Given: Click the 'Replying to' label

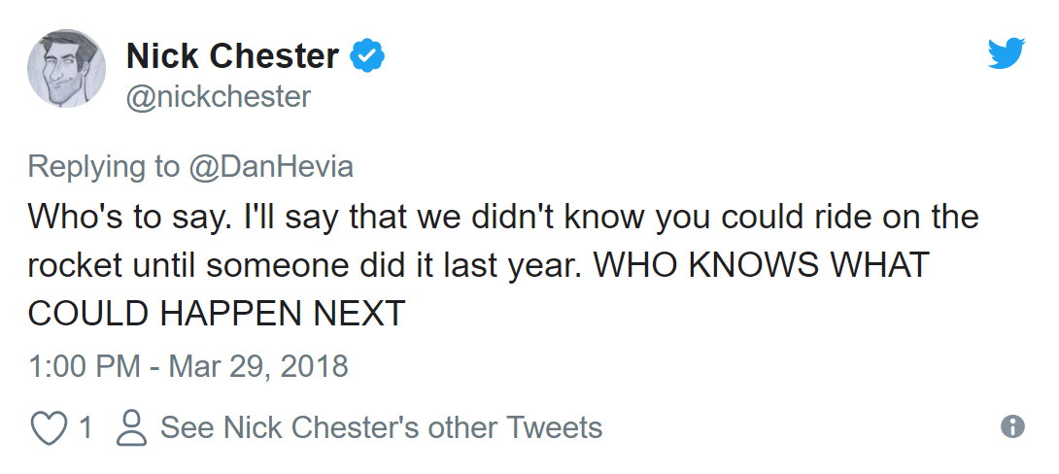Looking at the screenshot, I should [x=103, y=166].
